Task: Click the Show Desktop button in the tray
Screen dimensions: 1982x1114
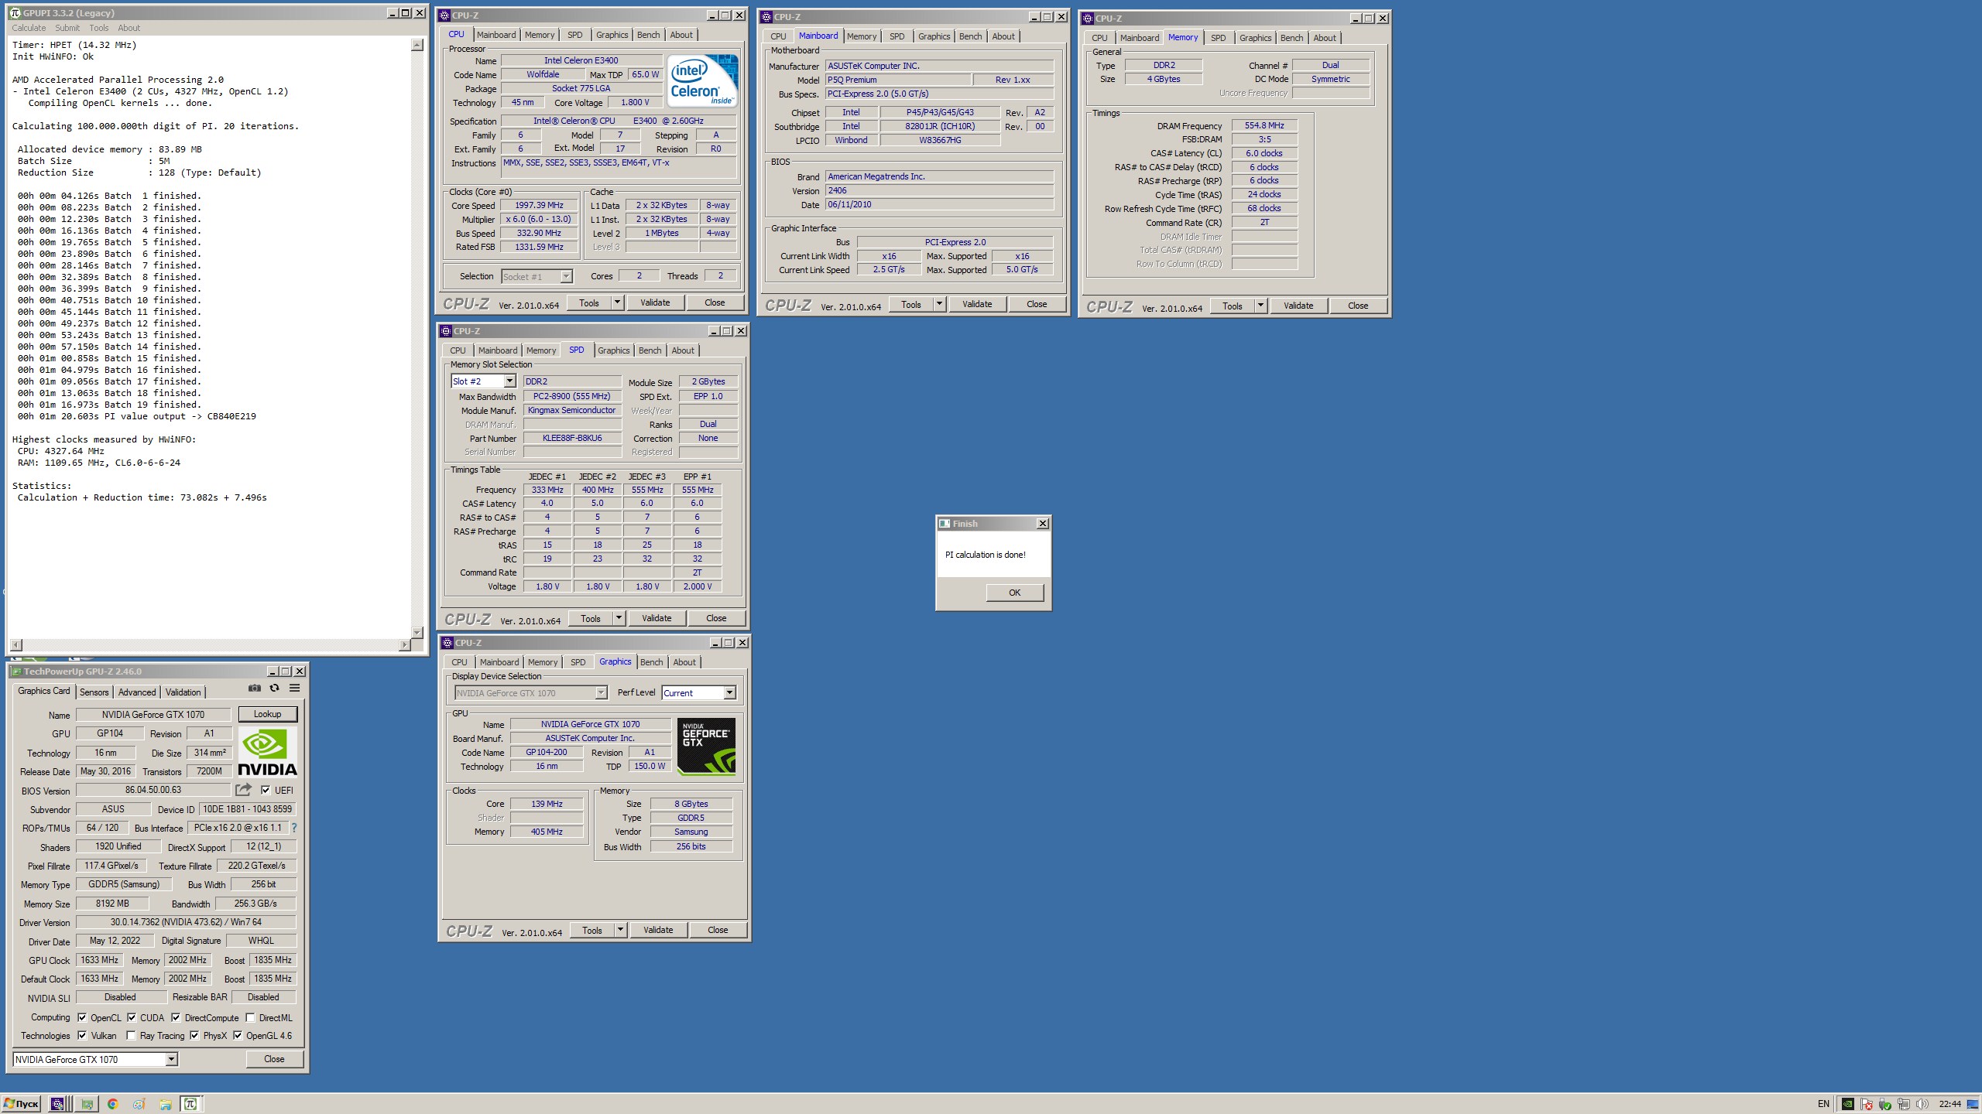Action: point(1973,1104)
